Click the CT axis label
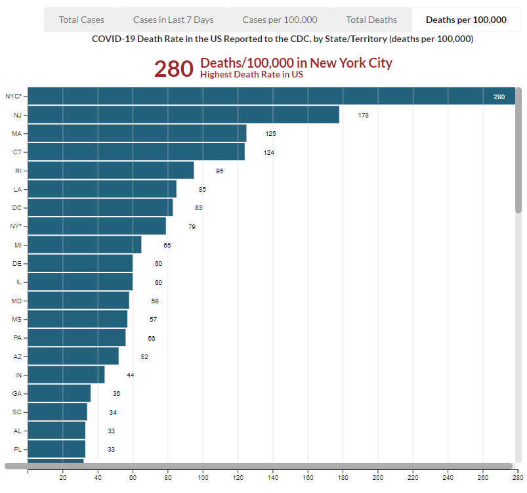Image resolution: width=527 pixels, height=493 pixels. (17, 152)
